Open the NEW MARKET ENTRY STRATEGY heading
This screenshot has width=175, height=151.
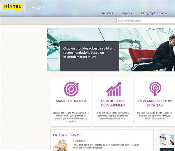point(155,103)
